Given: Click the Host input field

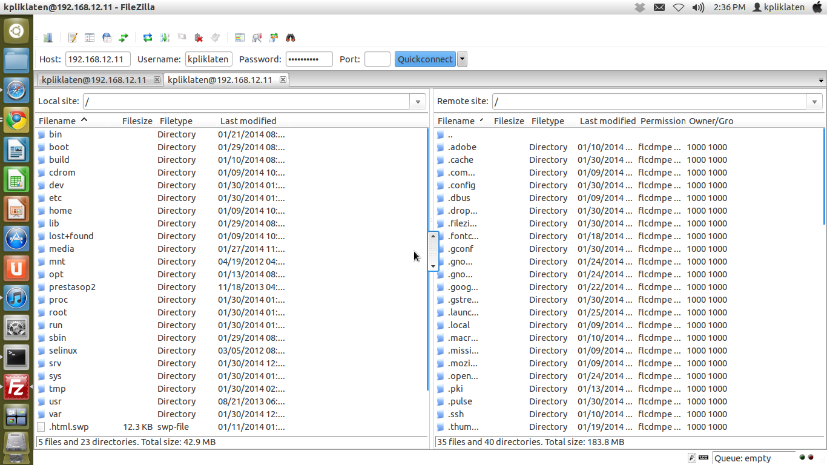Looking at the screenshot, I should click(x=98, y=59).
